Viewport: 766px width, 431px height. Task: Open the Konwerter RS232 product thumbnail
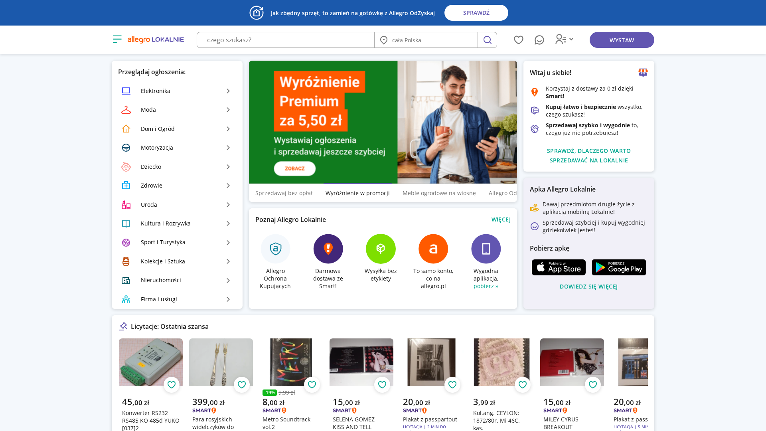151,362
